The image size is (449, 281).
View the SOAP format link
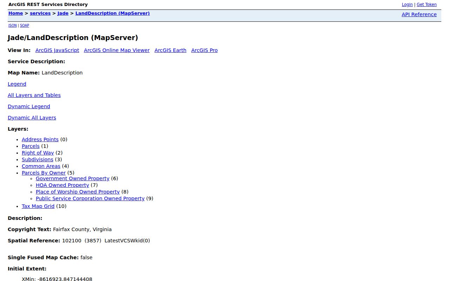point(25,25)
